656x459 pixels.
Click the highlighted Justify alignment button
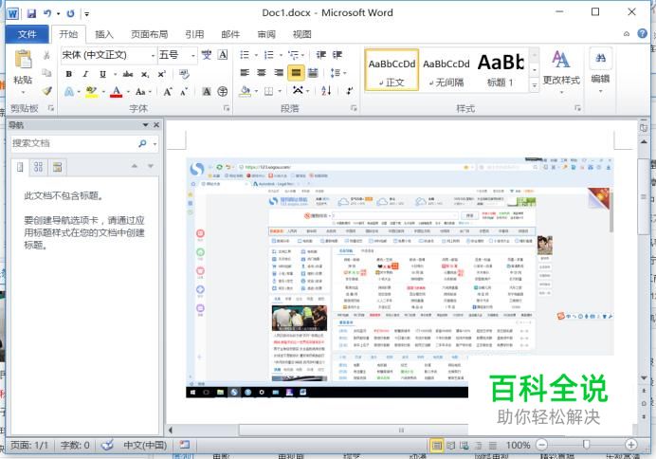point(296,73)
